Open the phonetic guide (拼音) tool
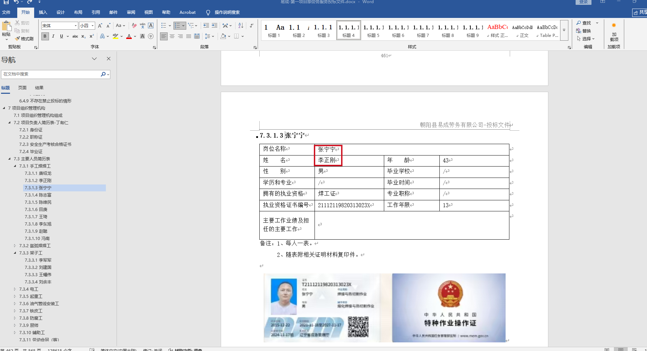Screen dimensions: 647x351 [x=142, y=26]
